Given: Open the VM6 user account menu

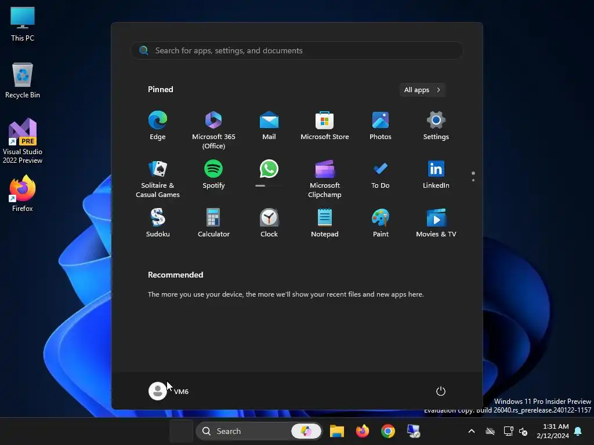Looking at the screenshot, I should tap(169, 391).
